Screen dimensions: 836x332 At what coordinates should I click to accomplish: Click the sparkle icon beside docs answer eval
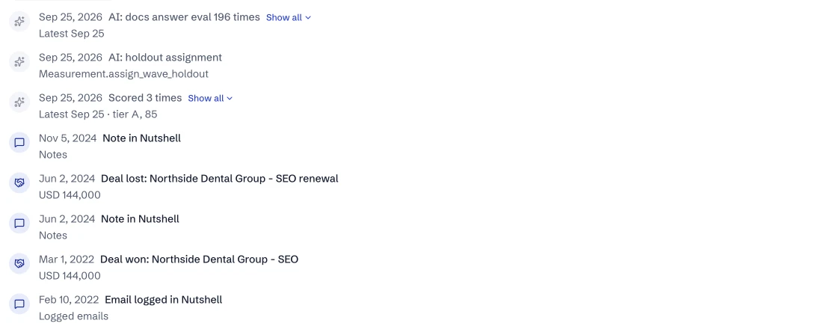tap(19, 22)
